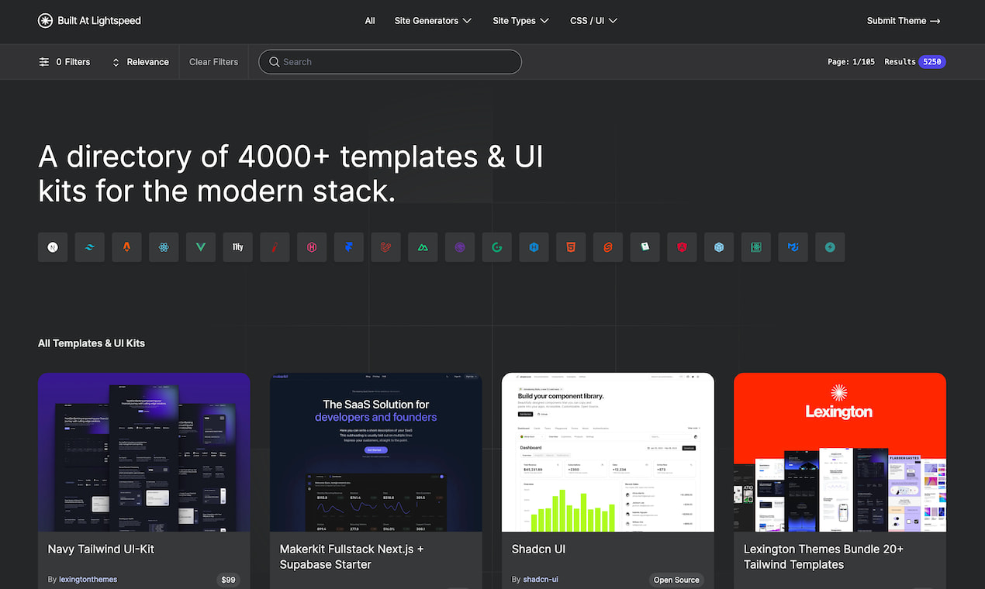Filter by the blue Hexo hexagon icon

point(534,247)
